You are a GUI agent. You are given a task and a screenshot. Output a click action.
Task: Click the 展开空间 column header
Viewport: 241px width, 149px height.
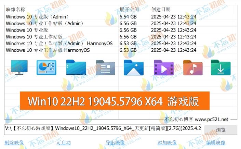click(x=129, y=9)
